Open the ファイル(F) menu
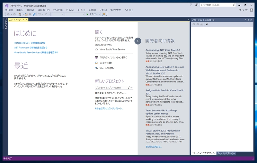This screenshot has width=257, height=163. coord(9,10)
